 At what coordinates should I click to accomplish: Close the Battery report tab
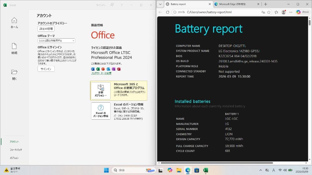[x=209, y=4]
